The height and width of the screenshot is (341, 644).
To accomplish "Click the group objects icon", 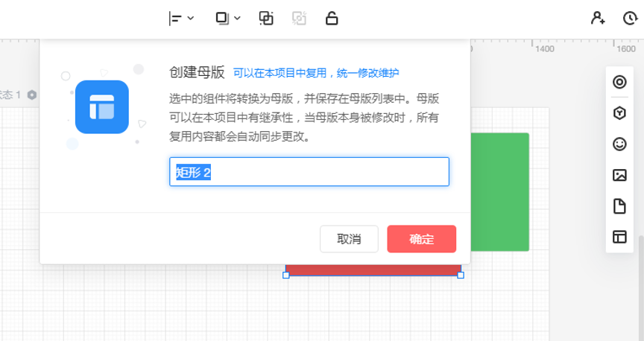I will click(x=266, y=19).
